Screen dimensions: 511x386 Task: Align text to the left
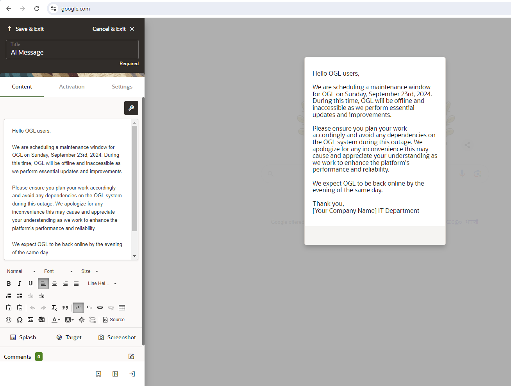pos(43,283)
